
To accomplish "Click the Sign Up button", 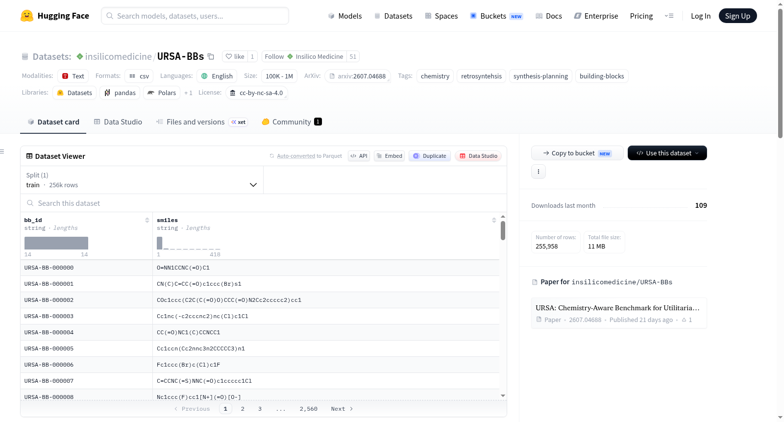I will 737,16.
